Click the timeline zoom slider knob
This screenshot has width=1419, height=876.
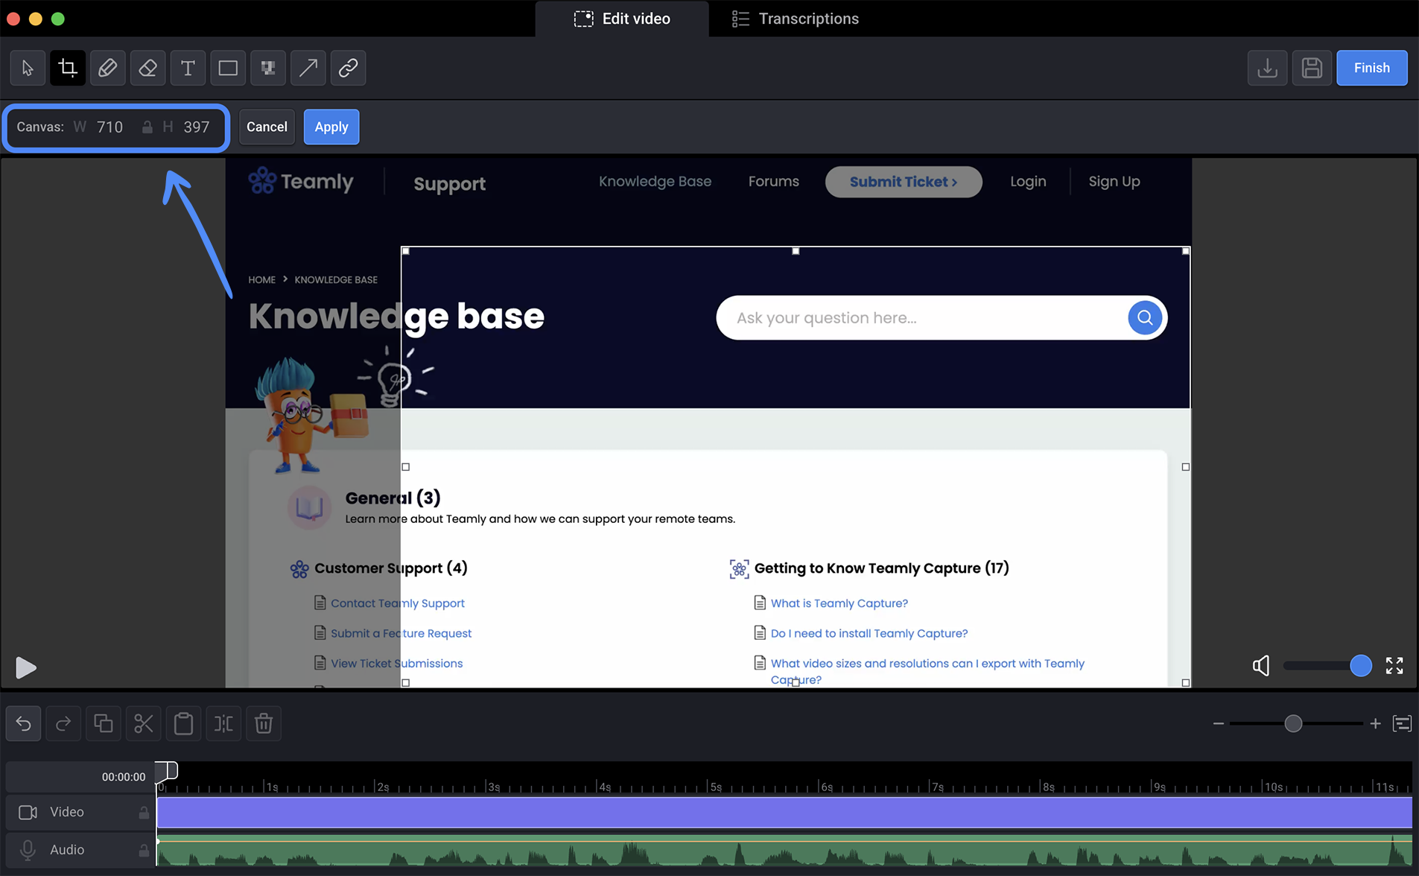click(x=1293, y=723)
